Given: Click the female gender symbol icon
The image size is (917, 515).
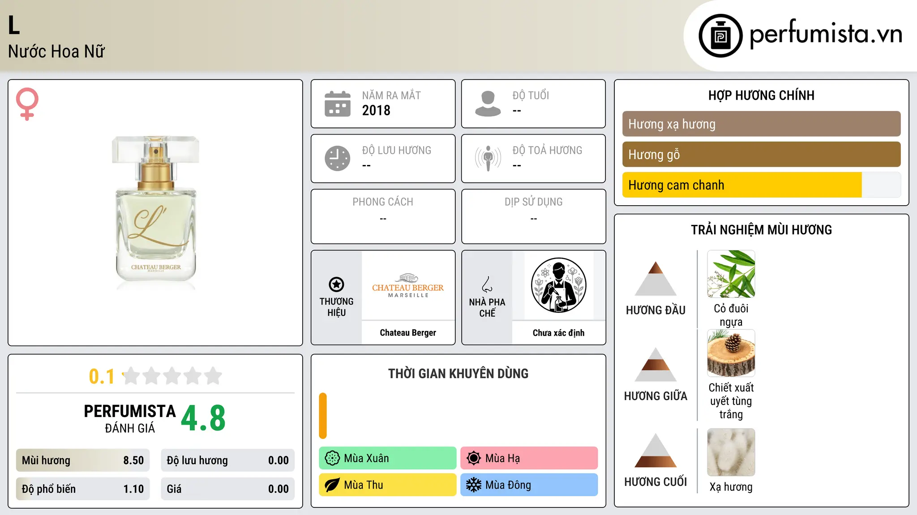Looking at the screenshot, I should (x=27, y=104).
